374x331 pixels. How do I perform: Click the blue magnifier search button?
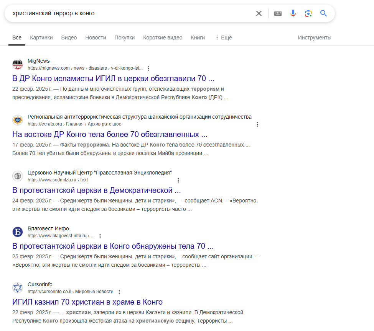pos(323,13)
